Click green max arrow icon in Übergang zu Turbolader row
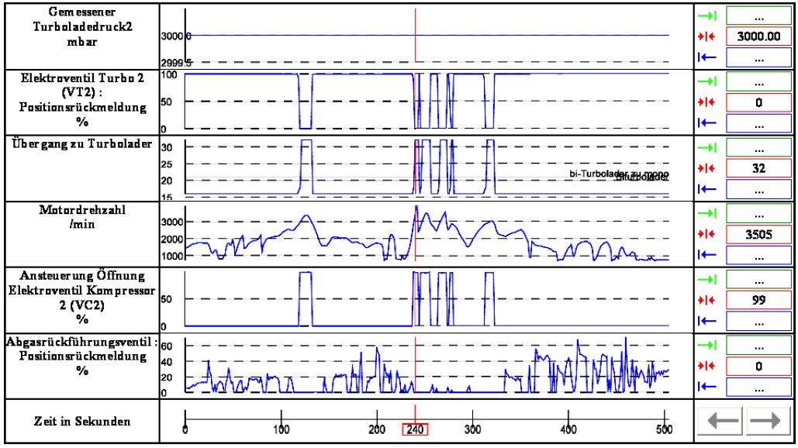Screen dimensions: 798x448 [x=707, y=148]
